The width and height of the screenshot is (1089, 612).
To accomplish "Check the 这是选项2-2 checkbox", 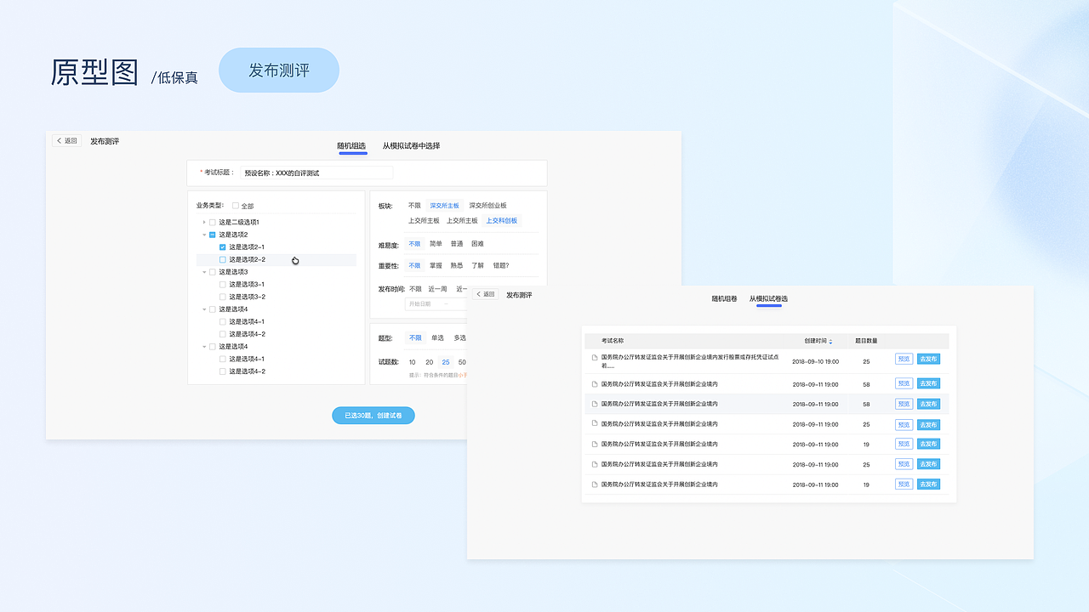I will point(223,259).
